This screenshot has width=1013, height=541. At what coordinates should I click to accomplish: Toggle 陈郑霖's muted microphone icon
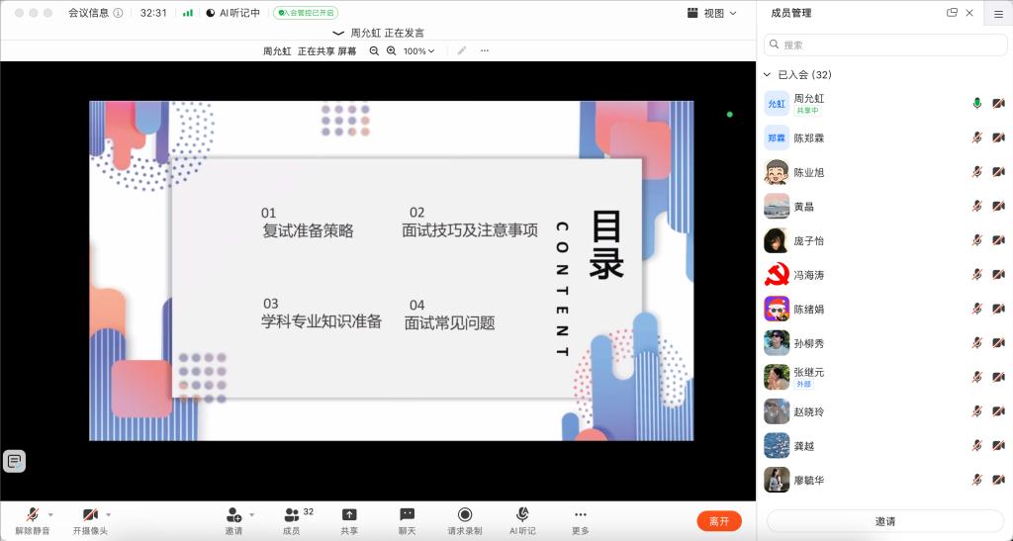[x=976, y=137]
